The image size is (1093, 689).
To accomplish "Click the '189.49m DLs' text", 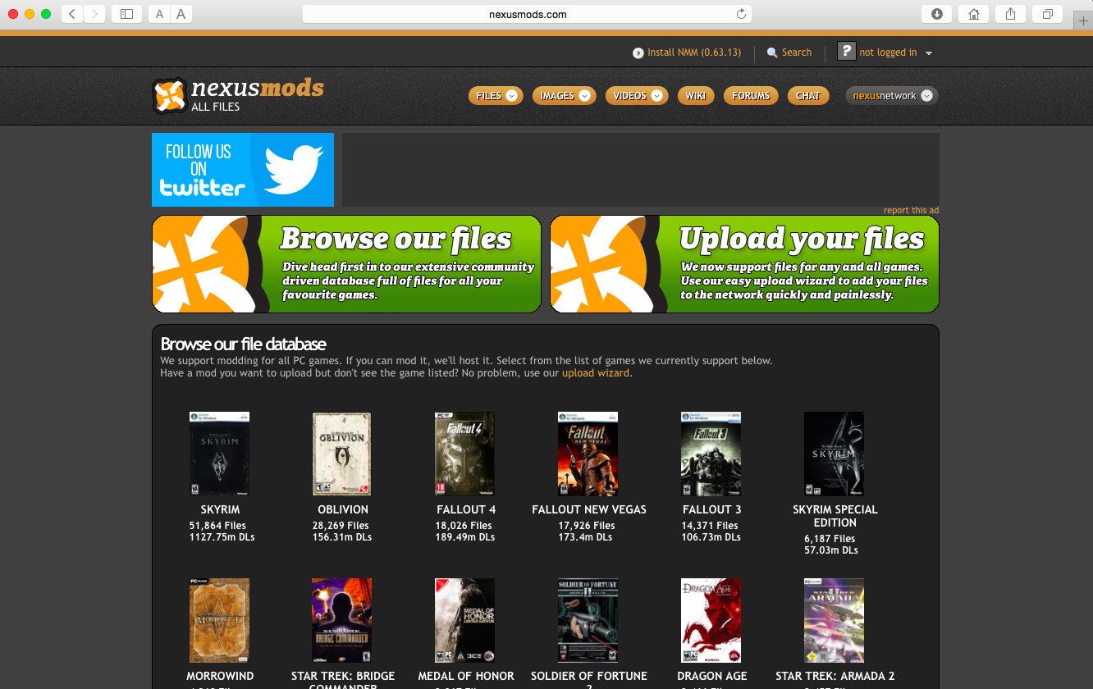I will pyautogui.click(x=464, y=537).
